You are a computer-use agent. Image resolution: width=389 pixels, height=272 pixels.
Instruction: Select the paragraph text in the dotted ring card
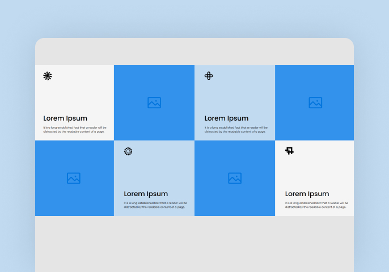click(x=155, y=205)
